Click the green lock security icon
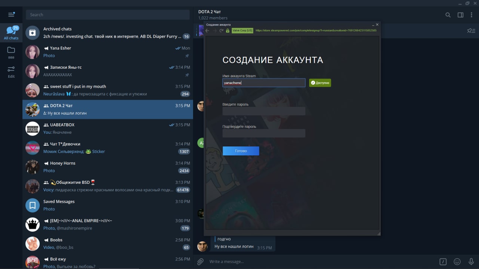Screen dimensions: 479x269 (228, 31)
